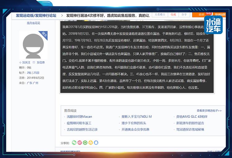The height and width of the screenshot is (158, 232).
Task: Open 新能源车的那些谣言 post
Action: point(190,123)
